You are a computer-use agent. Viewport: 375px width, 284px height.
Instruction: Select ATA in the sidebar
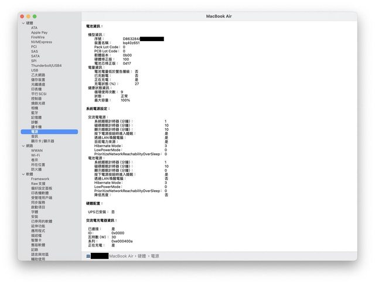coord(34,28)
